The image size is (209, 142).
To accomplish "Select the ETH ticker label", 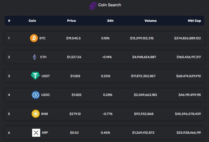I will tap(43, 57).
